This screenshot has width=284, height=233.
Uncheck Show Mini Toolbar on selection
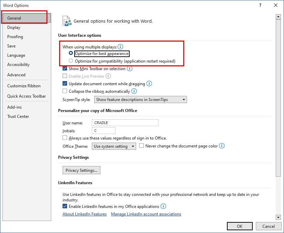click(x=65, y=68)
